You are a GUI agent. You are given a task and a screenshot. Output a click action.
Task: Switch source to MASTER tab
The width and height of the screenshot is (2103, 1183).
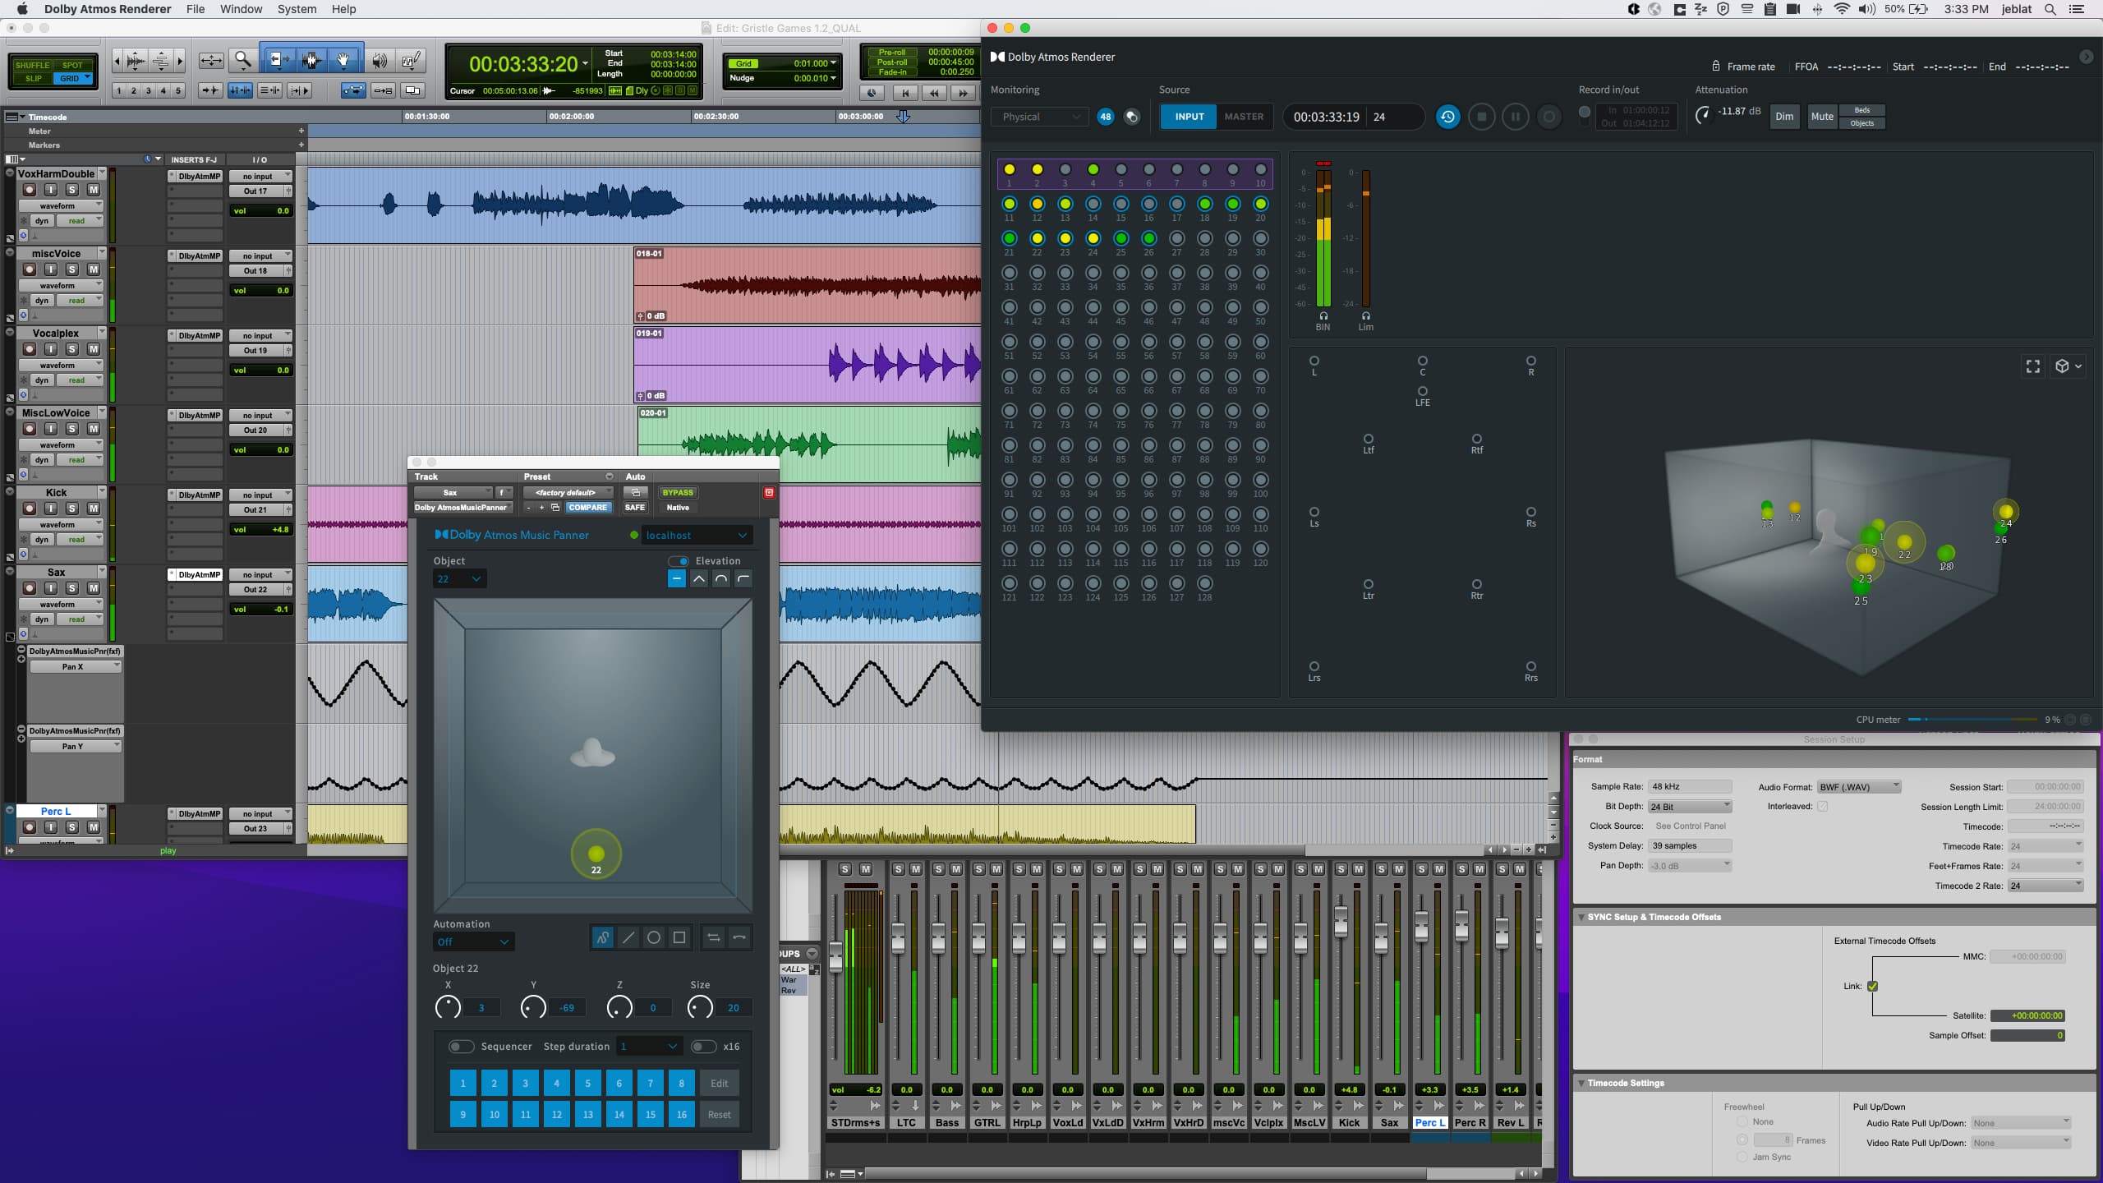tap(1244, 117)
